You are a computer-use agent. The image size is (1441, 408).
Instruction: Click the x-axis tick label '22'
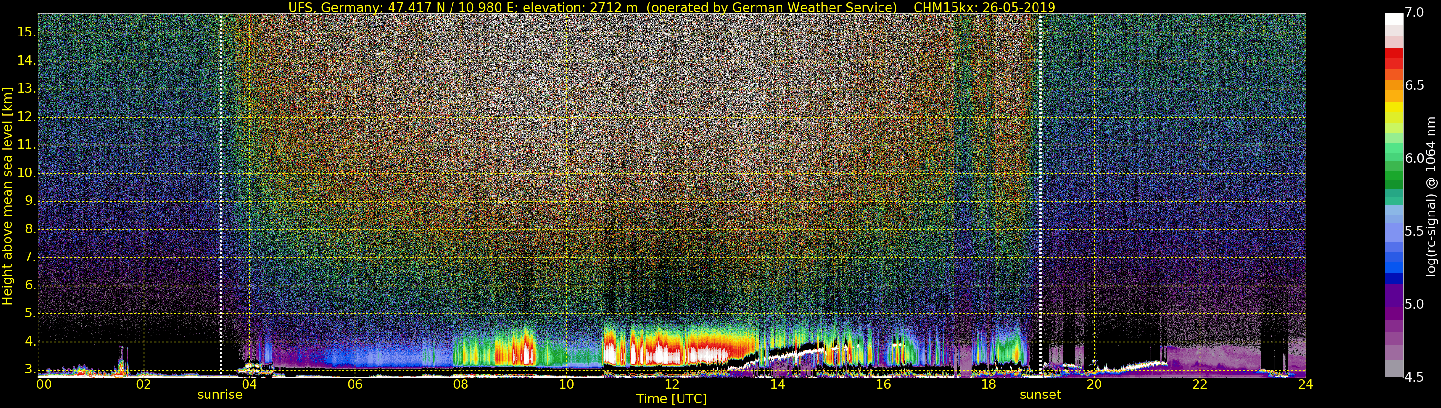point(1200,384)
